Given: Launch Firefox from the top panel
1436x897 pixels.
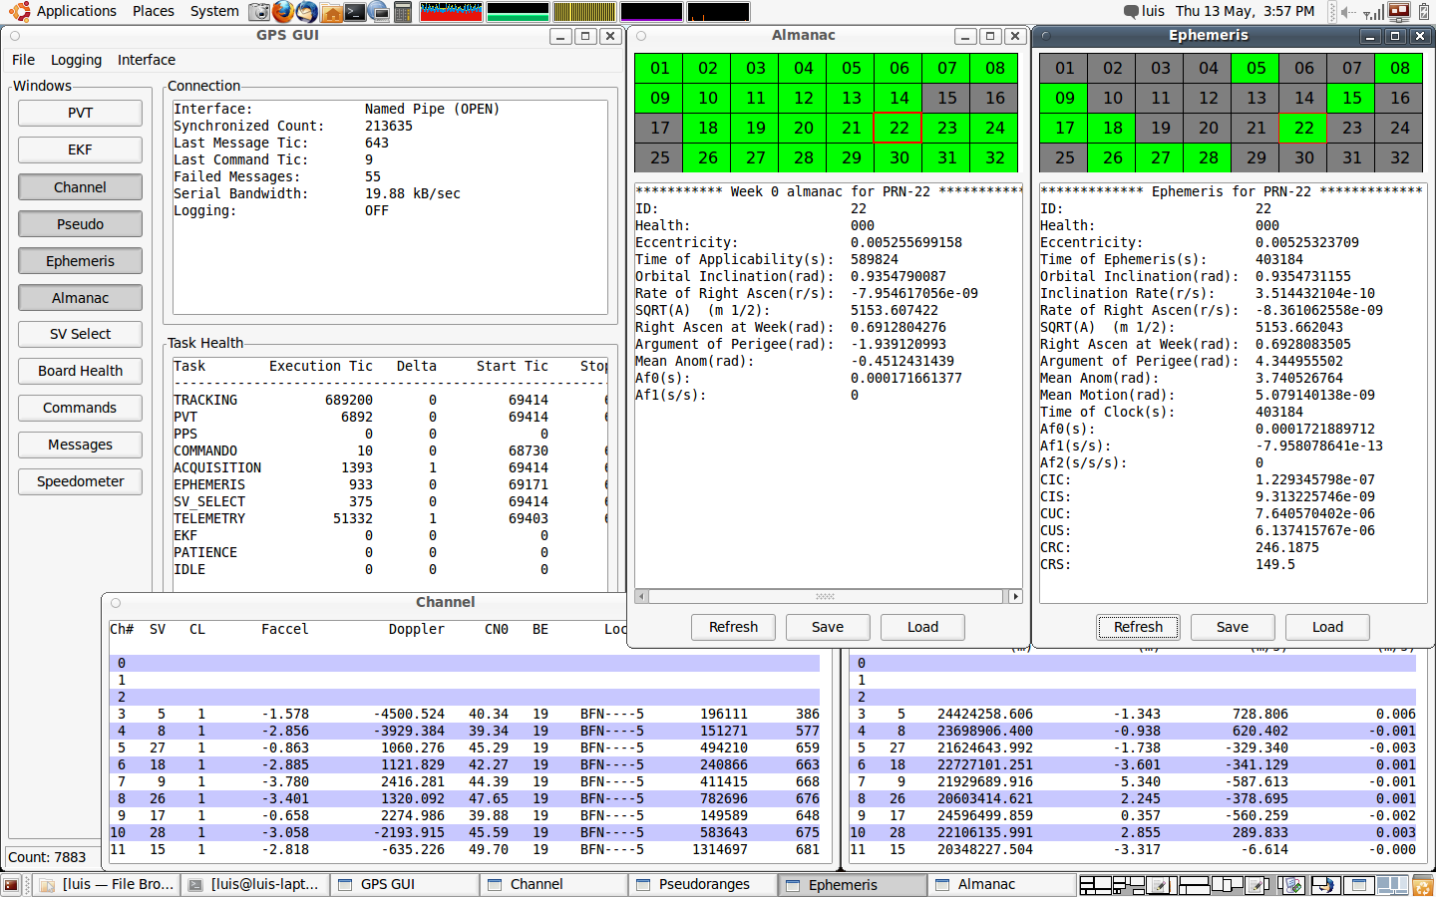Looking at the screenshot, I should coord(283,11).
